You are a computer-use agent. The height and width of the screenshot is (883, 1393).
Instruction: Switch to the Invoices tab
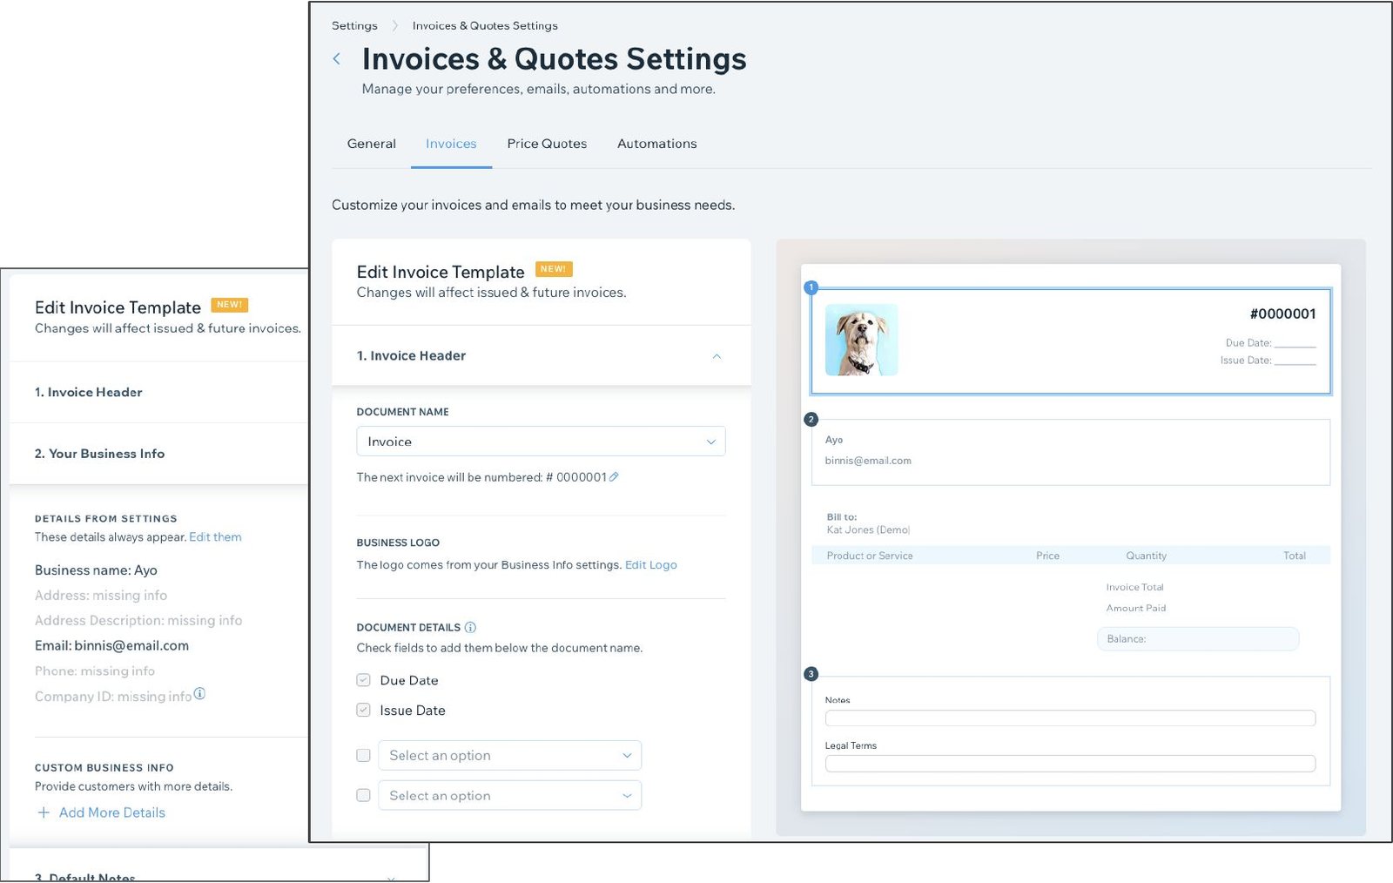click(x=451, y=144)
